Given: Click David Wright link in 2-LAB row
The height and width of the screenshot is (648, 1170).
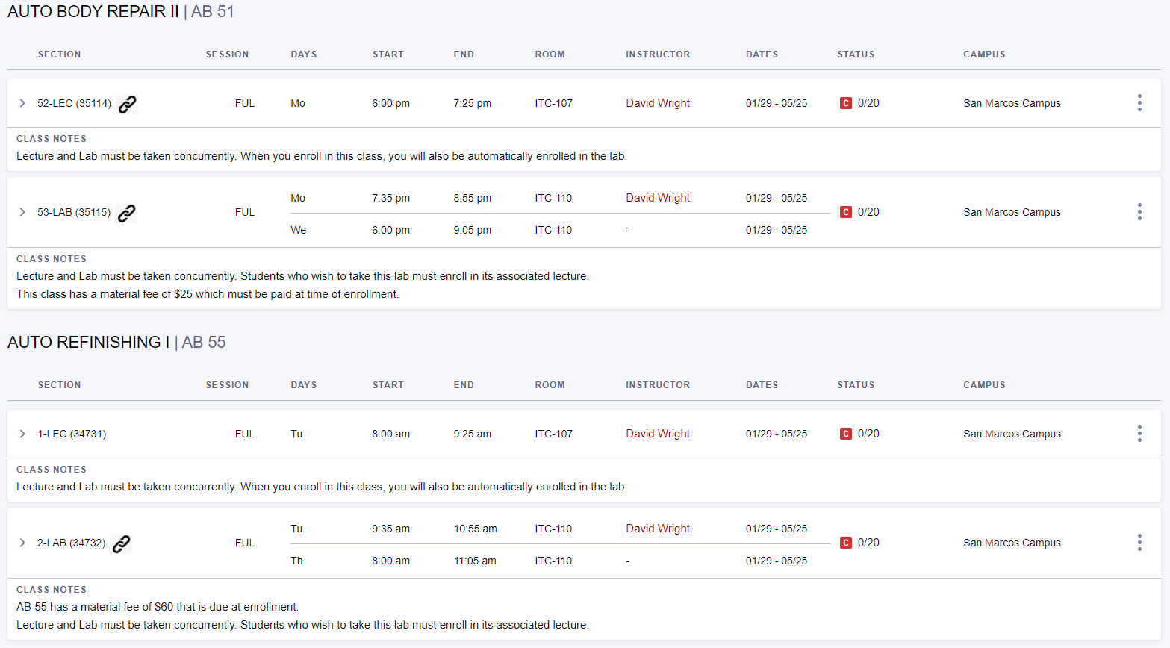Looking at the screenshot, I should coord(657,529).
